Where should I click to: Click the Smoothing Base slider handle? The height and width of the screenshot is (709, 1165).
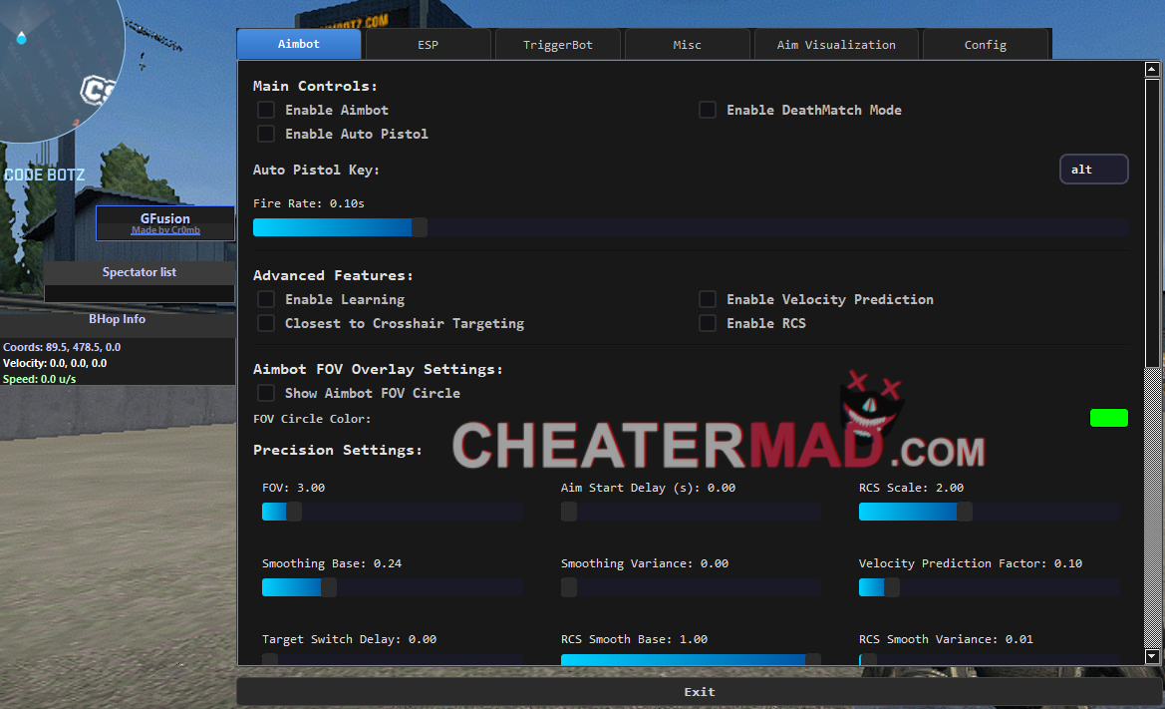(329, 587)
